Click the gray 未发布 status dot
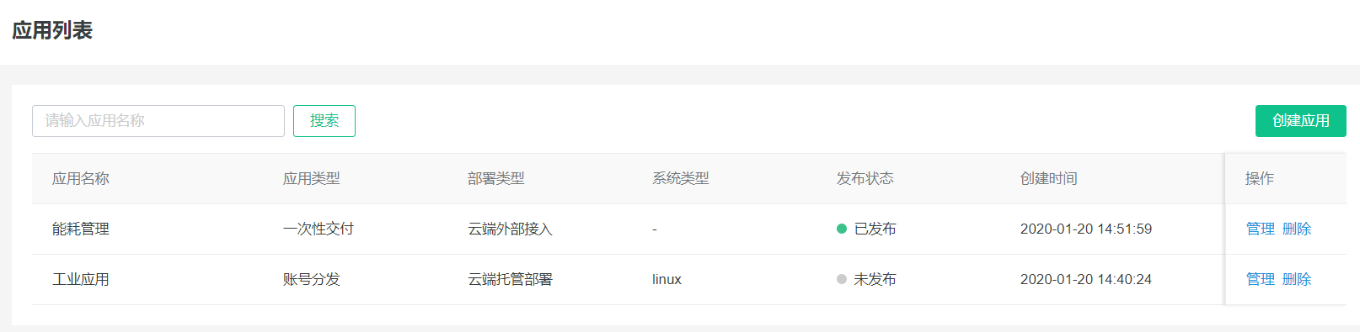Viewport: 1360px width, 332px height. click(x=842, y=279)
